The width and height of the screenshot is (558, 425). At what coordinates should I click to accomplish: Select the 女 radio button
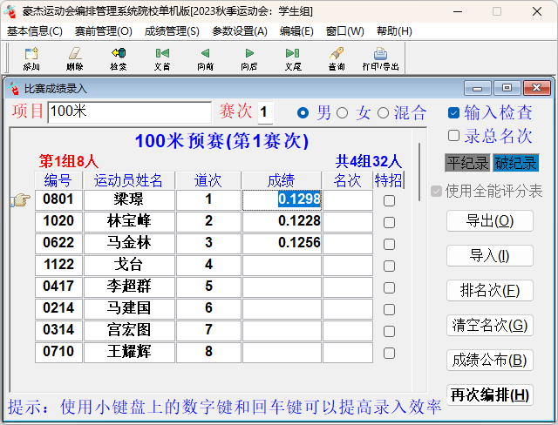[x=342, y=113]
